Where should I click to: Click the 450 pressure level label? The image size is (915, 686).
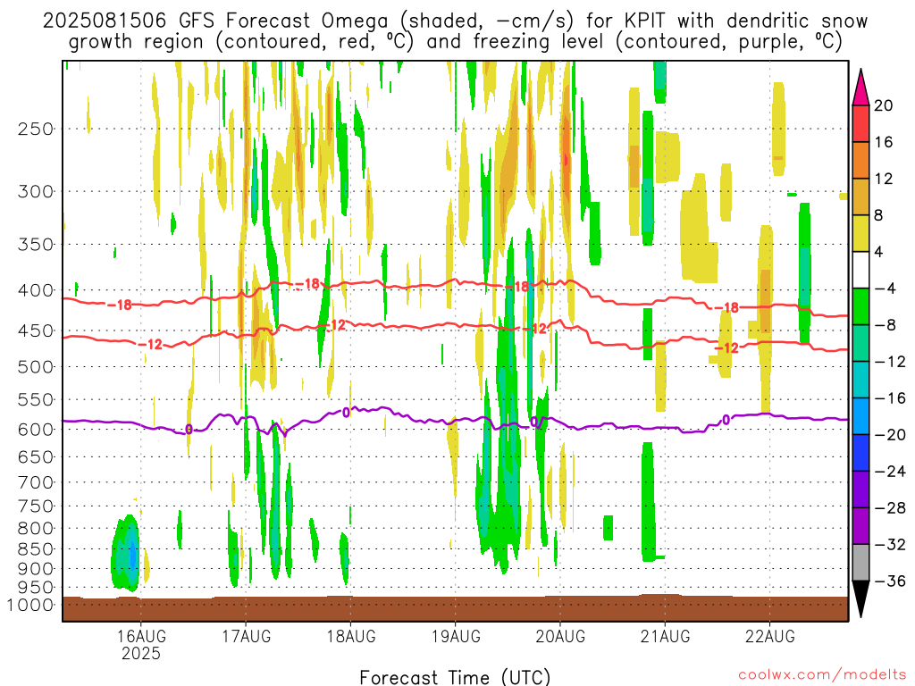36,330
